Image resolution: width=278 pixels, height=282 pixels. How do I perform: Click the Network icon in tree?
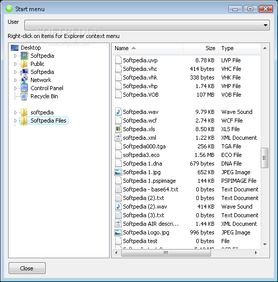pos(24,79)
